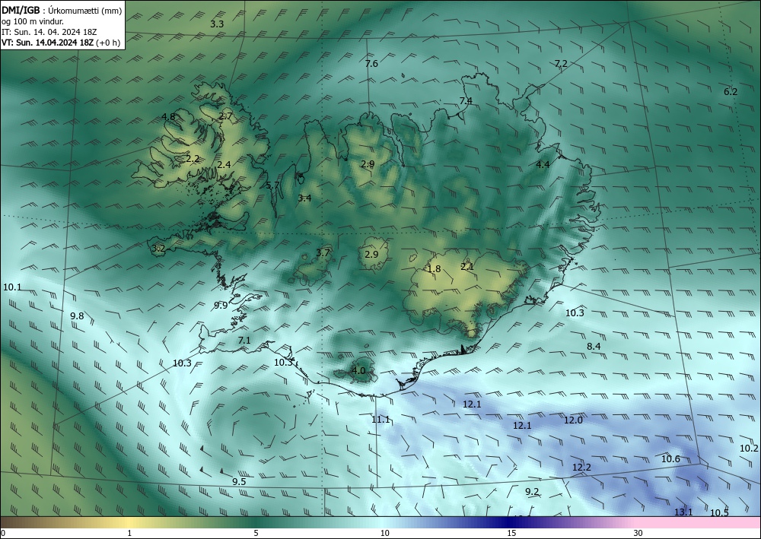Select the legend tick label 30
761x539 pixels.
638,533
